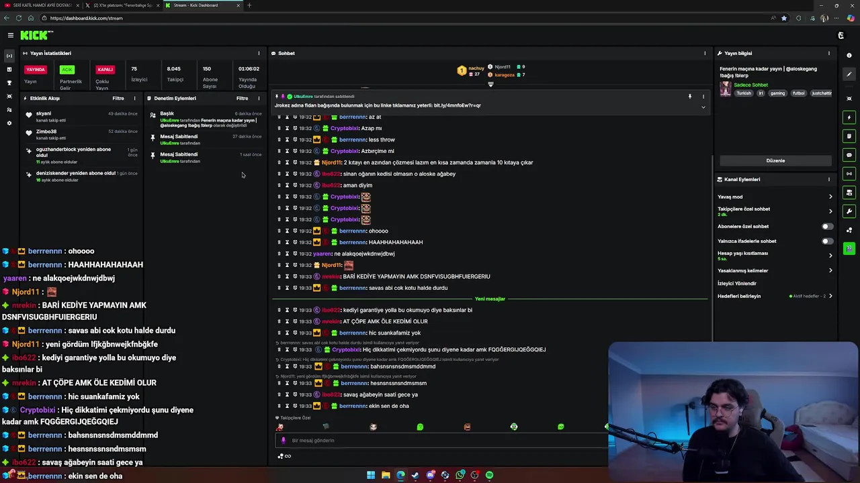860x483 pixels.
Task: Toggle Abonelere özel sohbet switch
Action: 828,227
